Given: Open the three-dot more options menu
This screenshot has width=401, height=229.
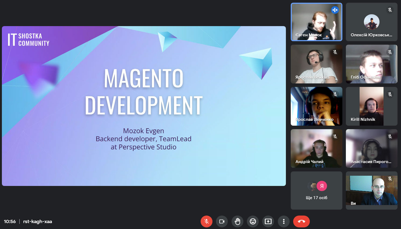Looking at the screenshot, I should [284, 221].
